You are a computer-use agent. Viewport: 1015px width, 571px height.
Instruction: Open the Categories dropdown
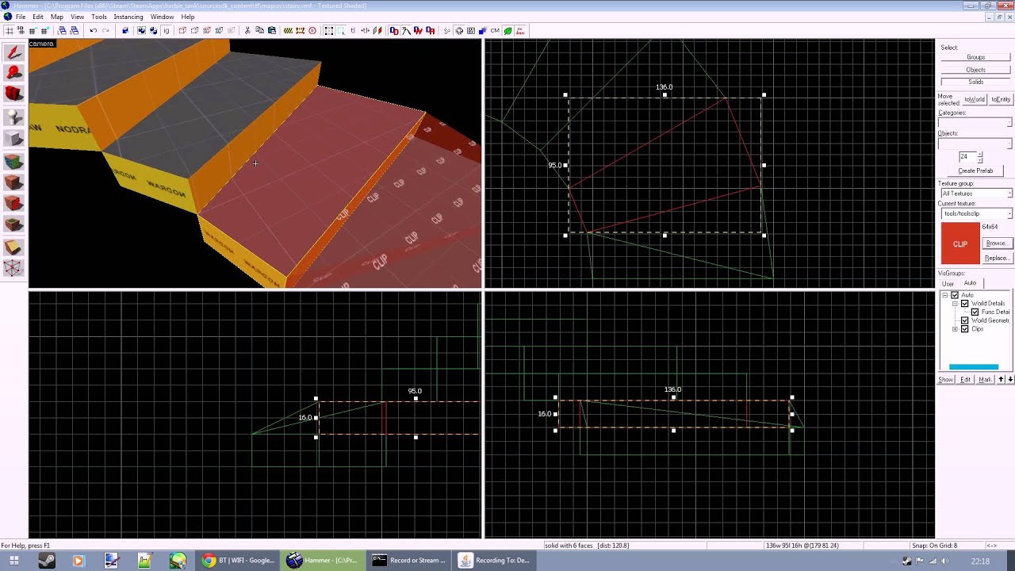[975, 123]
